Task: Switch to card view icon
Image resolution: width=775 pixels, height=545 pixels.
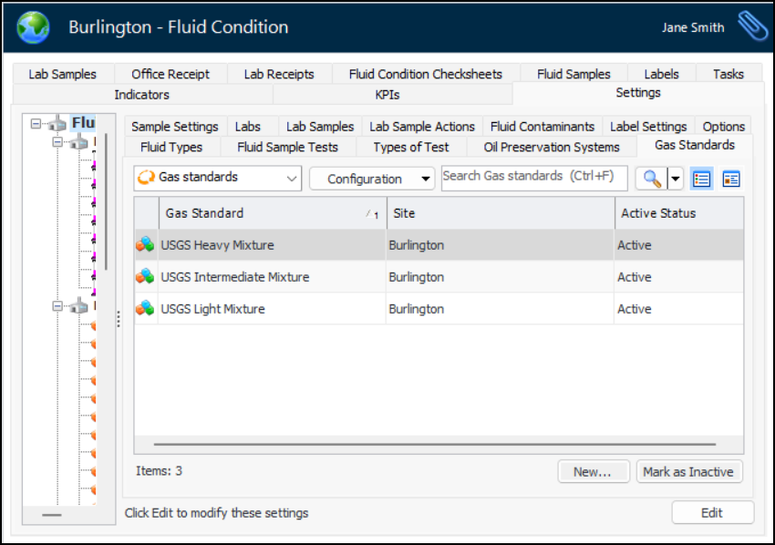Action: click(x=731, y=179)
